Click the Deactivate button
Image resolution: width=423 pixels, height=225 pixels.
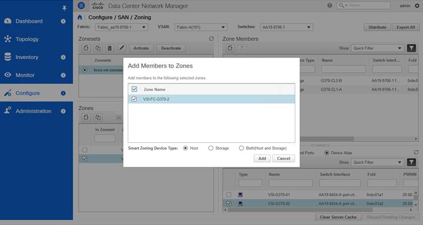[x=171, y=48]
